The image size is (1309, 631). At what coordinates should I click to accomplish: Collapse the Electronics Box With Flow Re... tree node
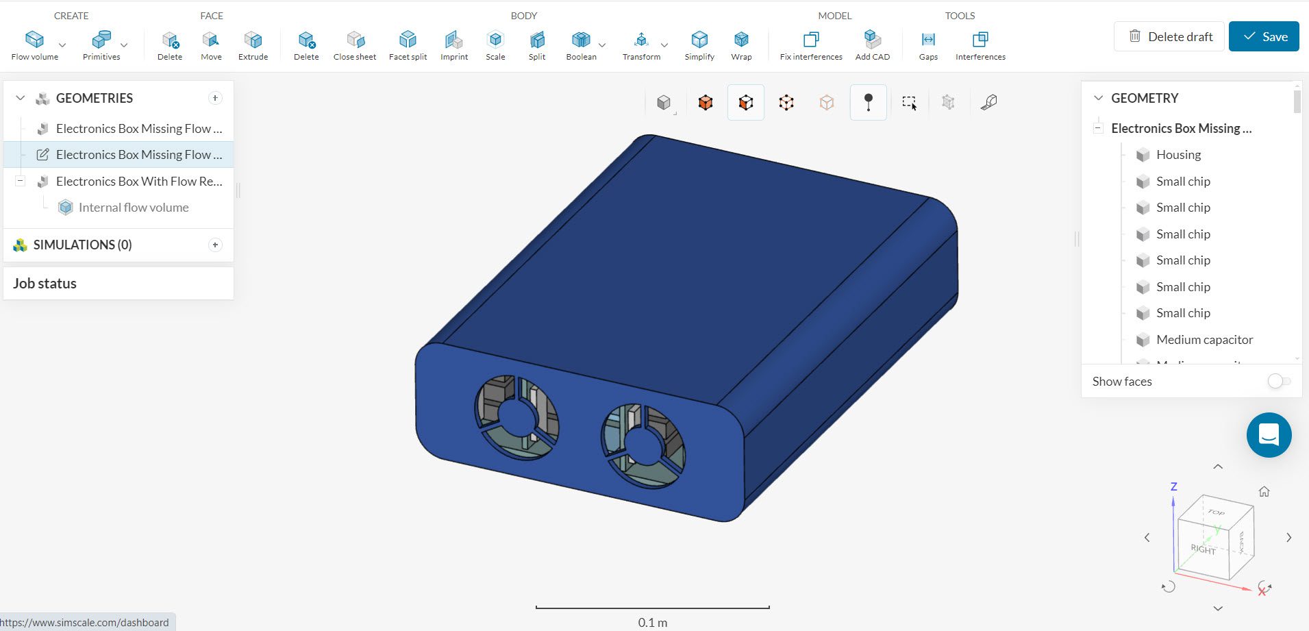pyautogui.click(x=21, y=182)
